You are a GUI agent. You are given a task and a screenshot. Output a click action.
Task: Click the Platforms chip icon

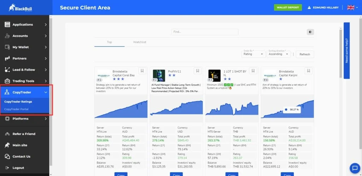pos(7,119)
